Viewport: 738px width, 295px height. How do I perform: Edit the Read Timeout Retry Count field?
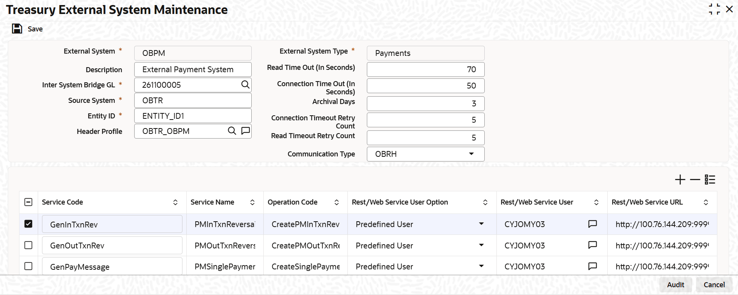426,138
